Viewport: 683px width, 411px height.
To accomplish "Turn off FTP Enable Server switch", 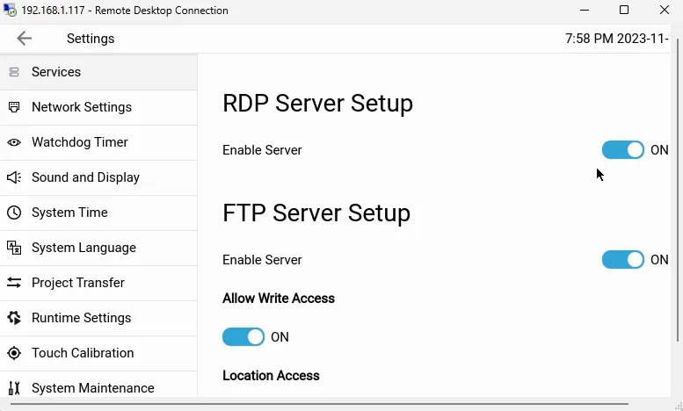I will [x=623, y=260].
